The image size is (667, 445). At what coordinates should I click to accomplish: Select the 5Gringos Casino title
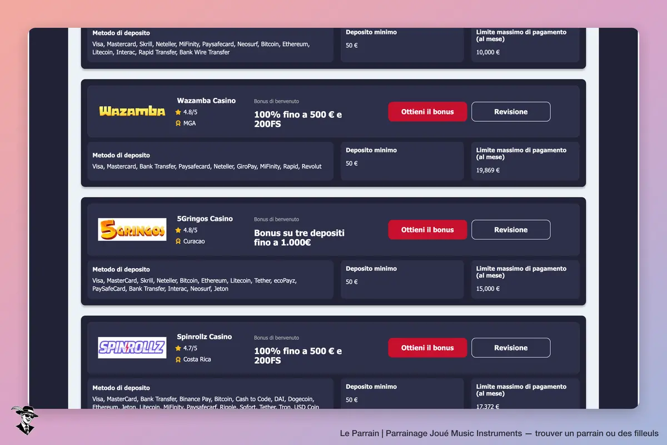205,219
